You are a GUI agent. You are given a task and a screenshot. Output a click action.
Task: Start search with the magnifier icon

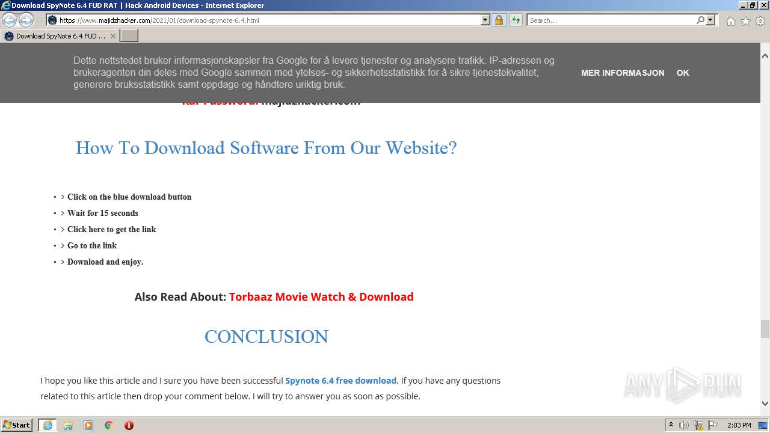(700, 20)
